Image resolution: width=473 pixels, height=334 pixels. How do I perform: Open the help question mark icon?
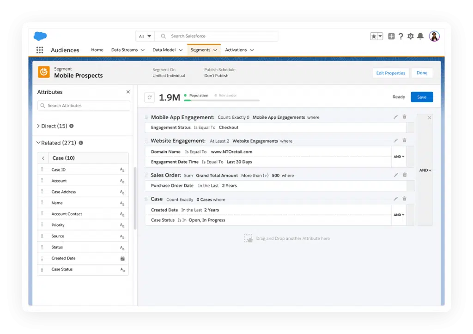400,36
